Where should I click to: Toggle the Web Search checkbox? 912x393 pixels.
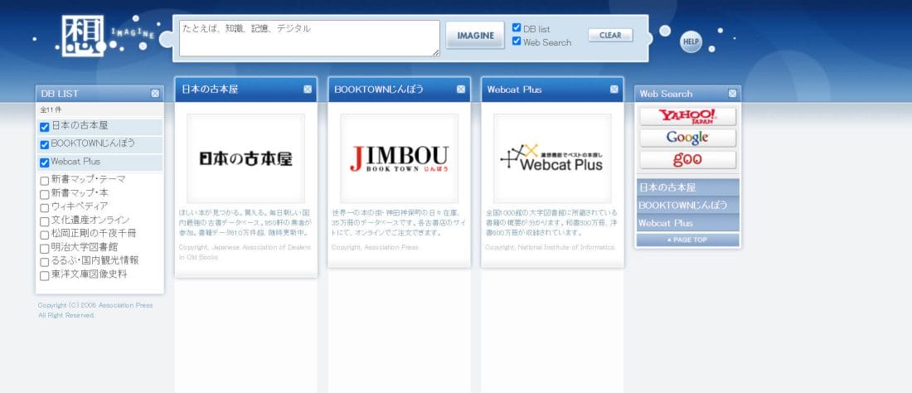[x=517, y=41]
